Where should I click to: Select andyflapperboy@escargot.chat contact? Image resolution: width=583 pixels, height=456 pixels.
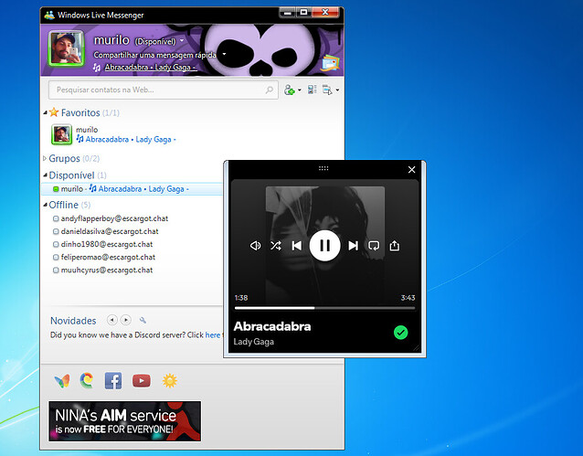[114, 218]
